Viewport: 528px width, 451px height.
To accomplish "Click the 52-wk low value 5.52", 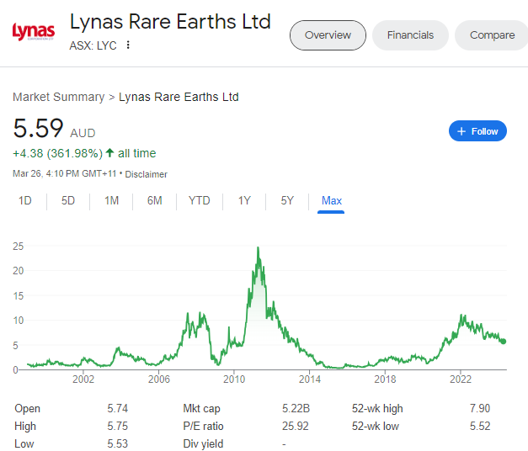I will (x=480, y=426).
